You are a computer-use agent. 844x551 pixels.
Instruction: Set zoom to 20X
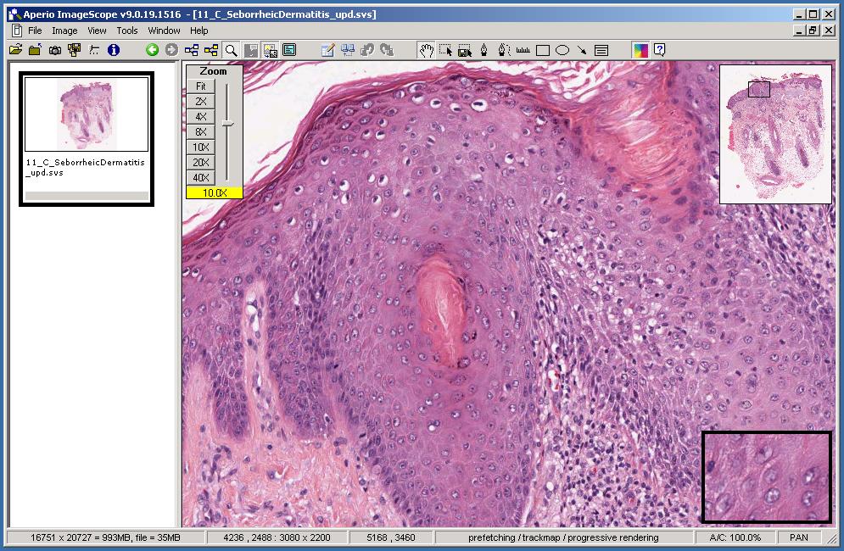coord(201,162)
